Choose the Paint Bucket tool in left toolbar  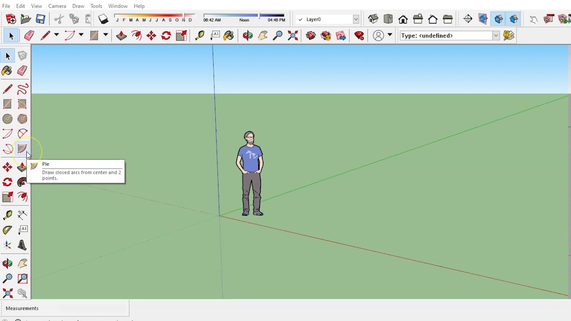[8, 71]
